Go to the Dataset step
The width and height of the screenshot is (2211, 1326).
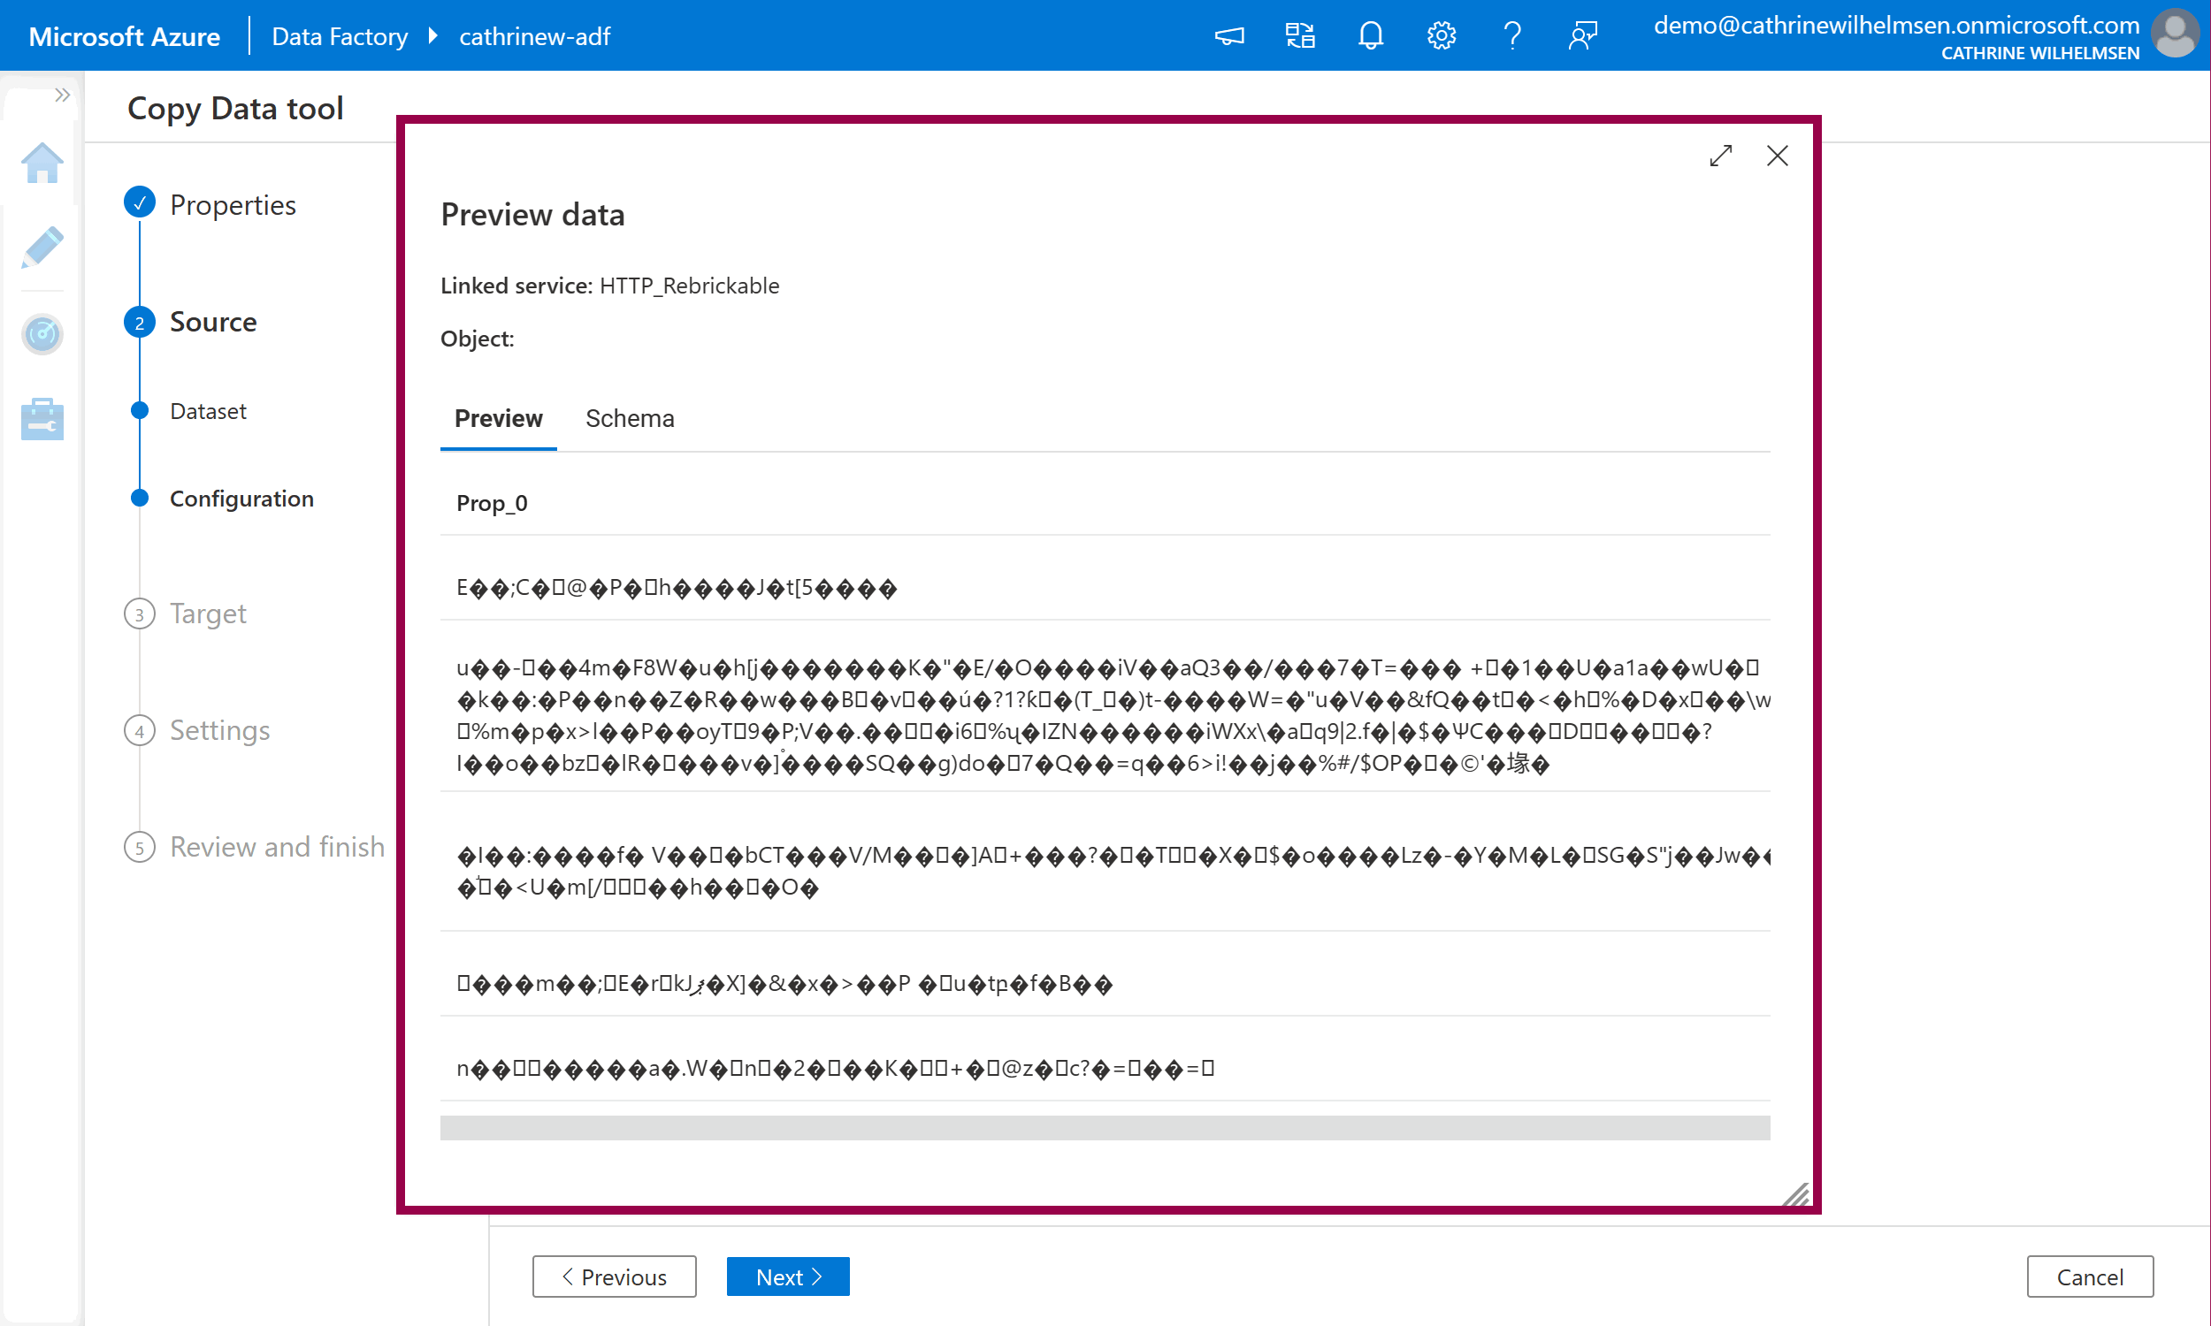click(207, 411)
